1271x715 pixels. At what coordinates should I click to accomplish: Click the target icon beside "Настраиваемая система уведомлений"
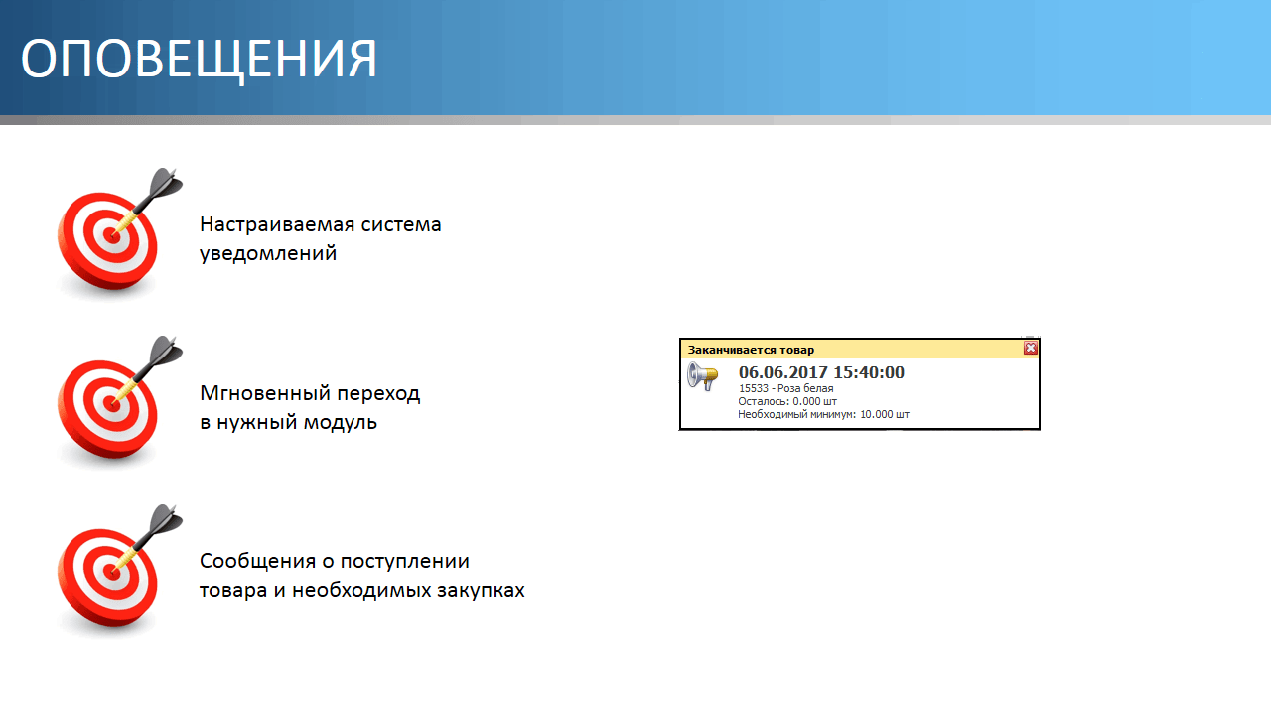tap(119, 233)
